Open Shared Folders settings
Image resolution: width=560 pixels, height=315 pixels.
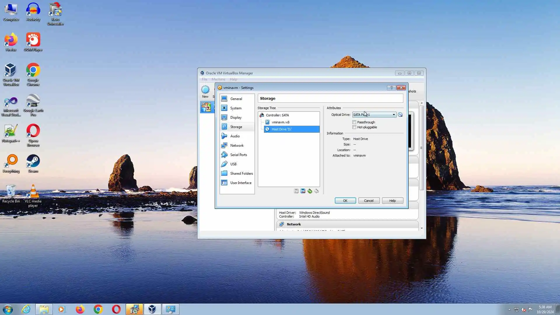tap(241, 174)
